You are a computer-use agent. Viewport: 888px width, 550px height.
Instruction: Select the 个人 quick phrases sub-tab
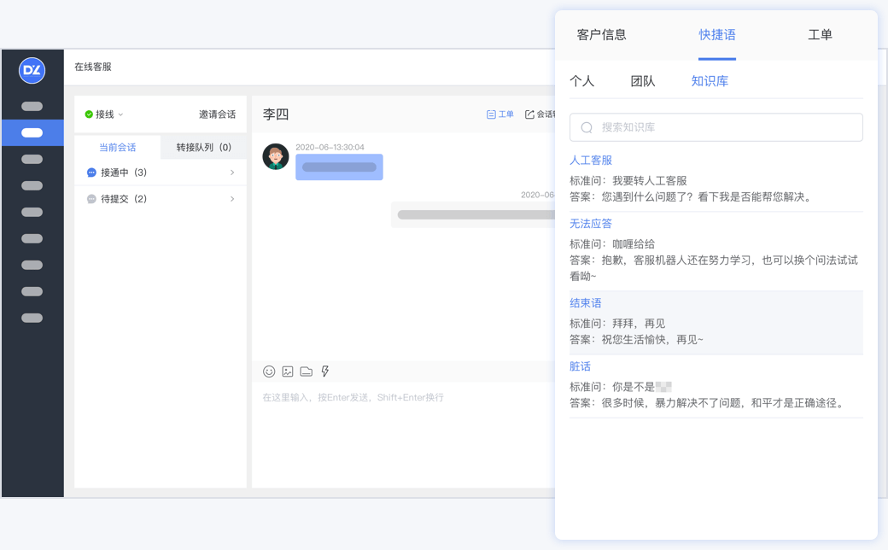582,81
